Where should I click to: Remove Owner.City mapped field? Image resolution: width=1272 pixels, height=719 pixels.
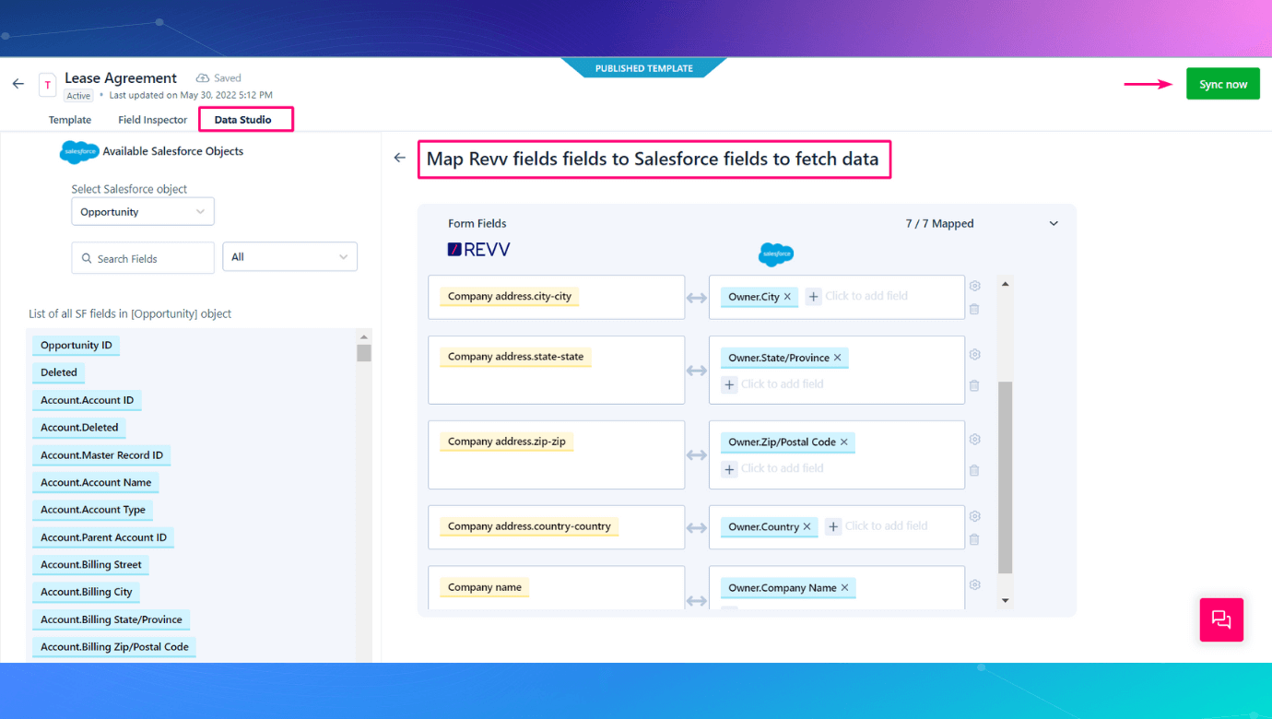click(787, 297)
